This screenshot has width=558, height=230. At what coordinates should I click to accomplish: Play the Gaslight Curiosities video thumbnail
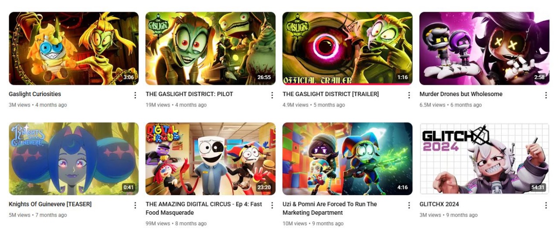(74, 48)
